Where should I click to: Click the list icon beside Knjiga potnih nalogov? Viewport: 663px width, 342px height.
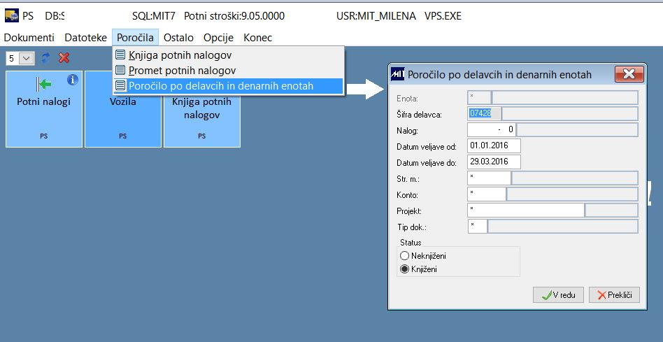point(120,55)
